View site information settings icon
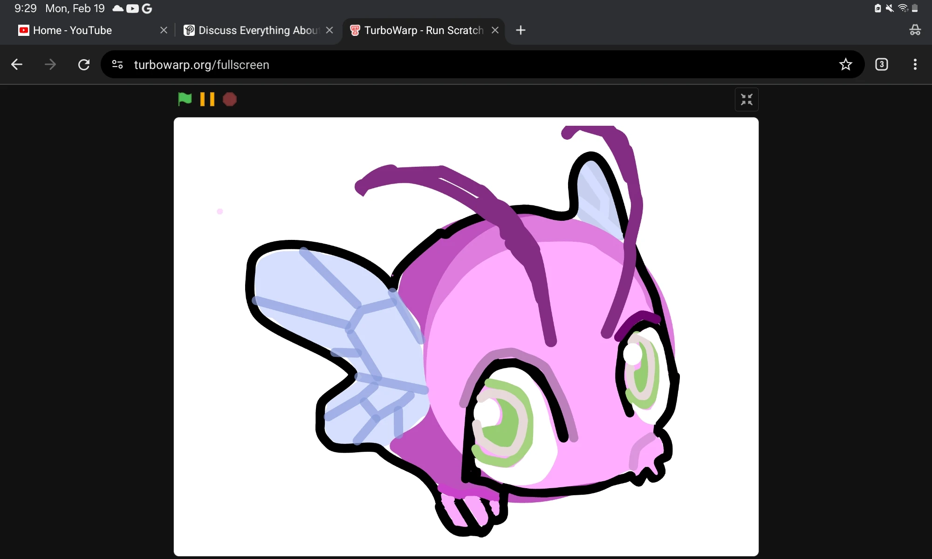The image size is (932, 559). coord(117,65)
